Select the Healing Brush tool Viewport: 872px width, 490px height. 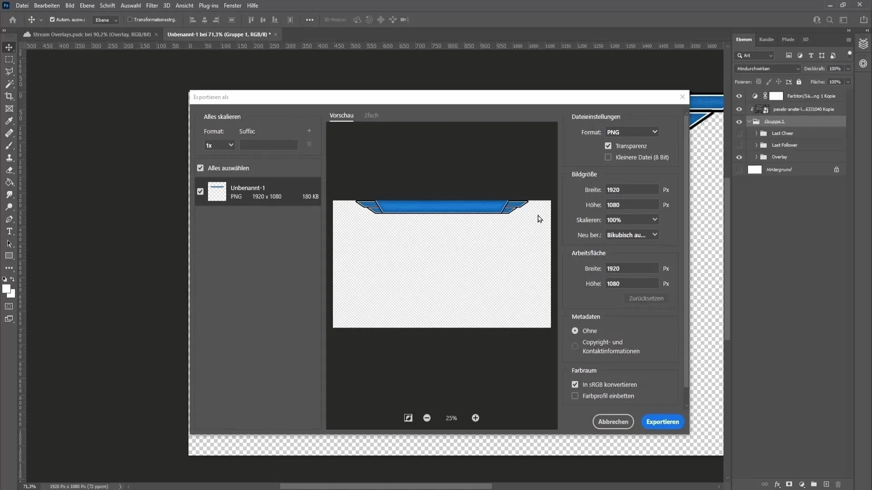point(9,133)
